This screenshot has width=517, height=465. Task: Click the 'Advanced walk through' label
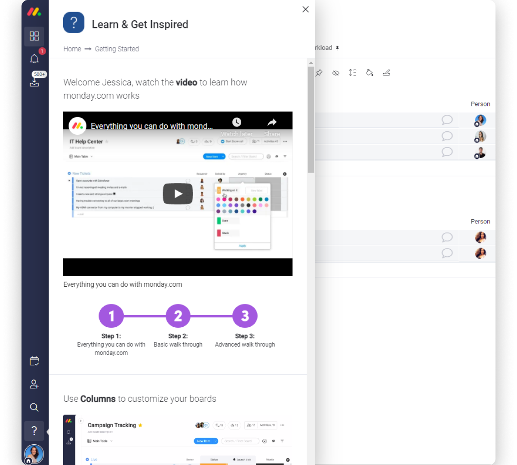coord(245,344)
